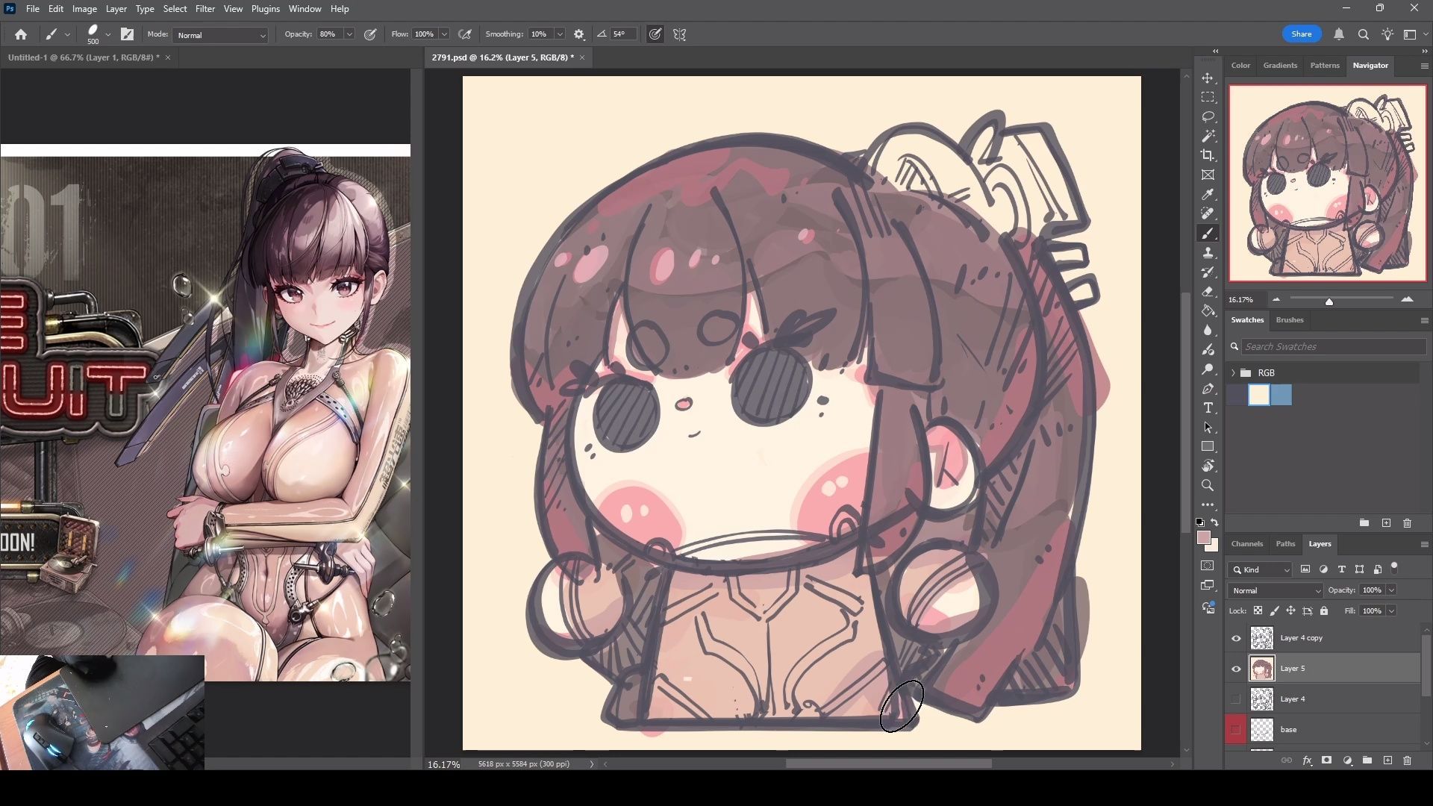Click the cream color swatch
This screenshot has width=1433, height=806.
click(1258, 395)
